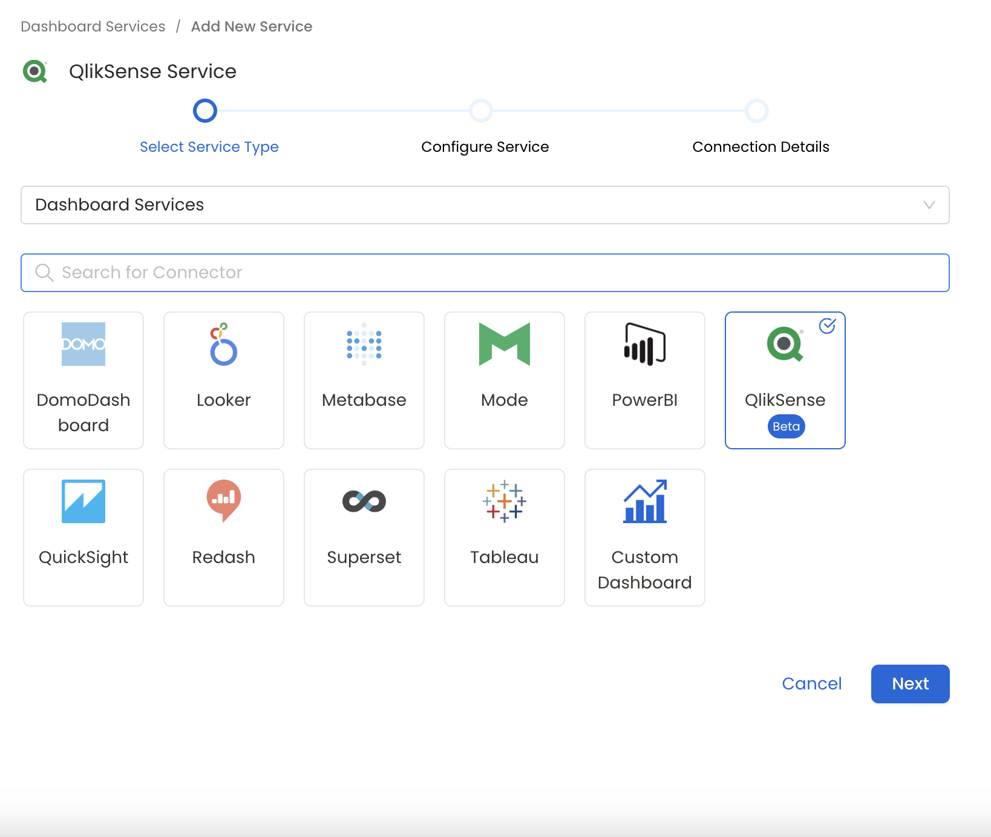Select the Mode service logo
The height and width of the screenshot is (837, 991).
pos(504,344)
